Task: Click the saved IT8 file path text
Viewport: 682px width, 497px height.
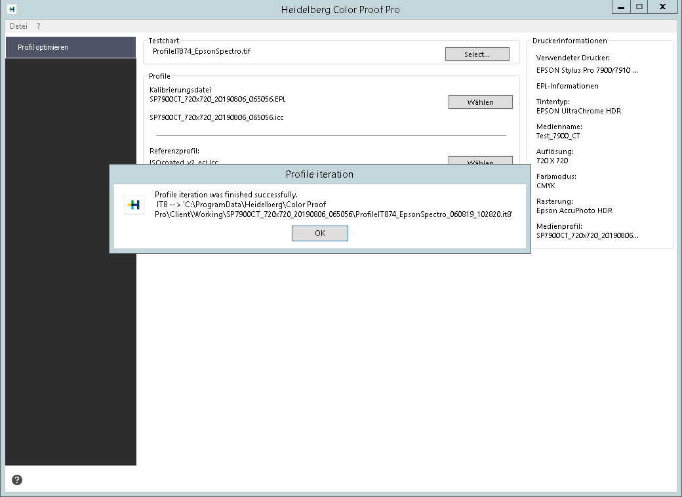Action: 333,214
